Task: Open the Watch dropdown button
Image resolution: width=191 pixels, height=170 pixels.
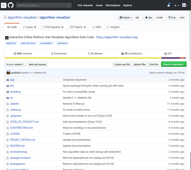Action: [x=125, y=18]
